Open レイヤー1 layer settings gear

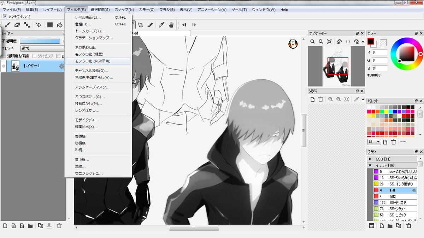coord(61,66)
